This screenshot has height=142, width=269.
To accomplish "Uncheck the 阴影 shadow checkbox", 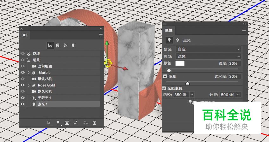I will click(165, 76).
